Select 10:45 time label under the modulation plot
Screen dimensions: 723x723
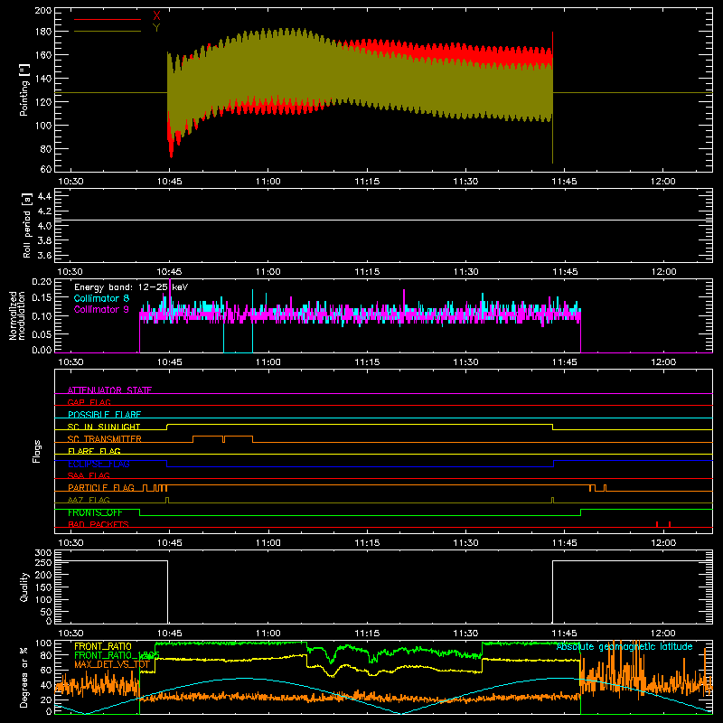(x=169, y=362)
